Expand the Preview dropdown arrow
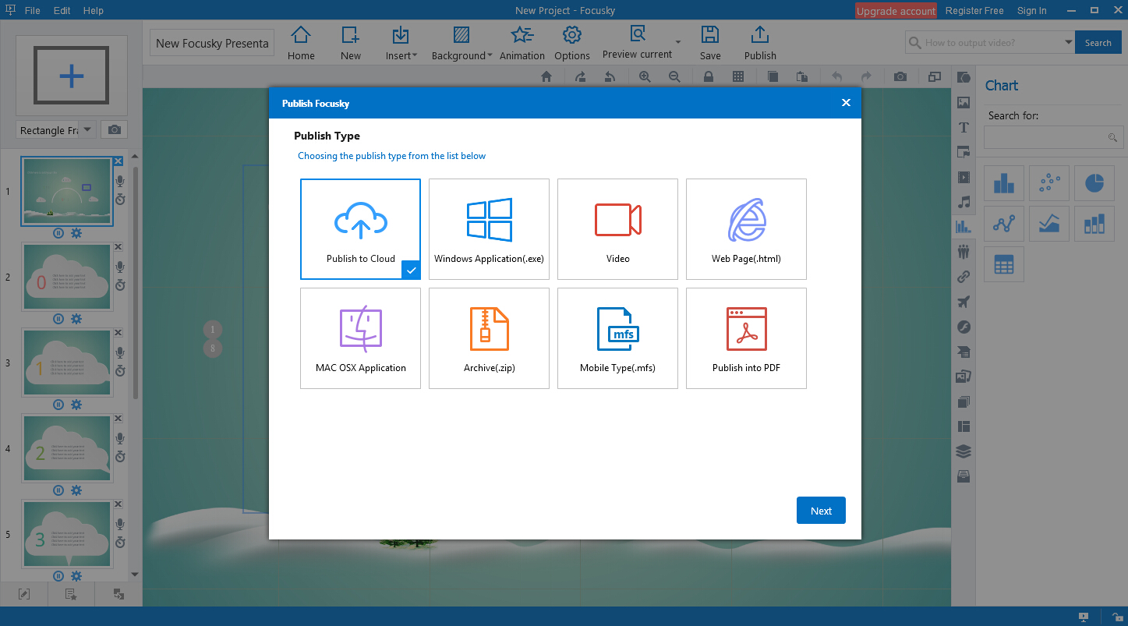1128x626 pixels. (678, 42)
